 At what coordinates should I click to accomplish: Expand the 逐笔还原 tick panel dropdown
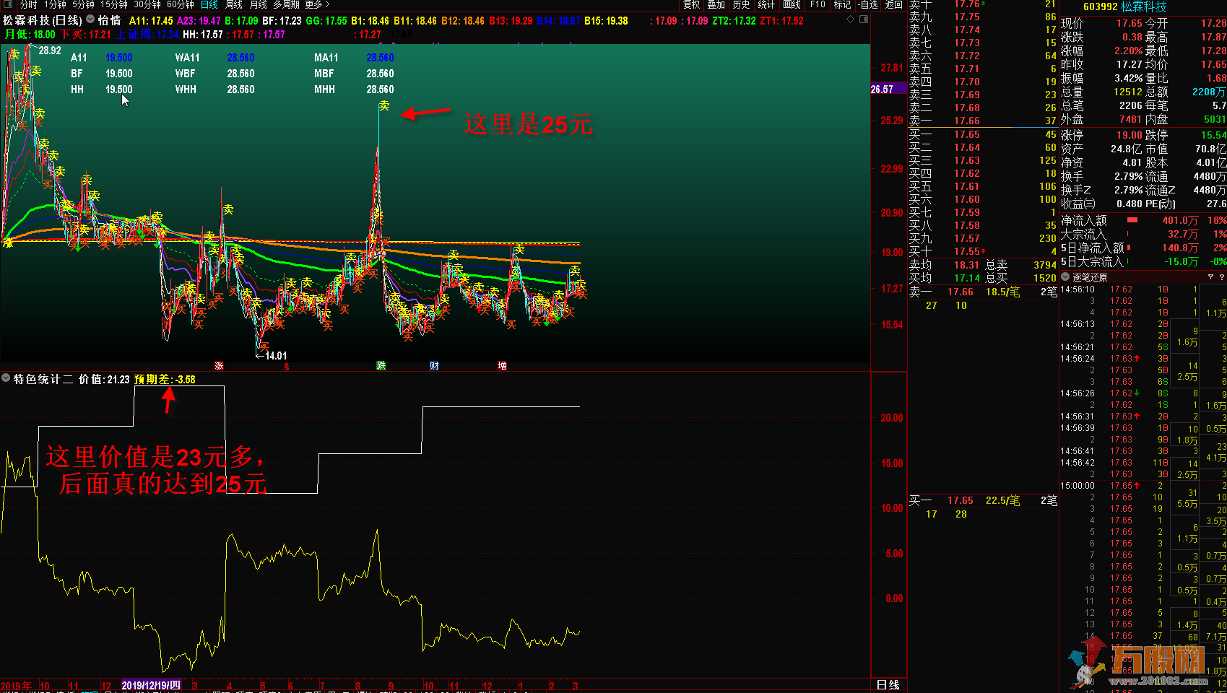coord(1065,277)
